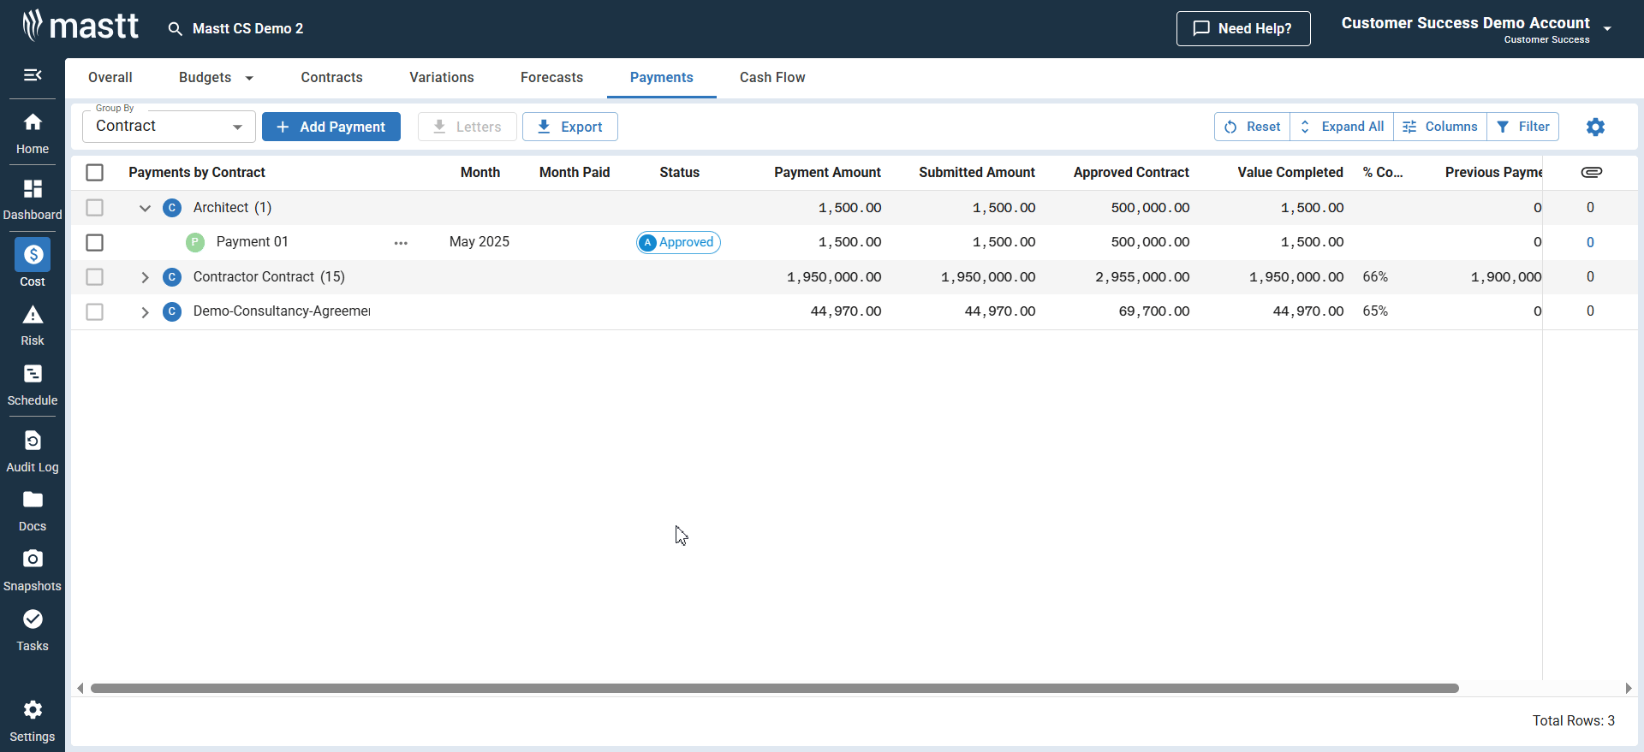Check the Architect row checkbox
The image size is (1644, 752).
click(95, 208)
